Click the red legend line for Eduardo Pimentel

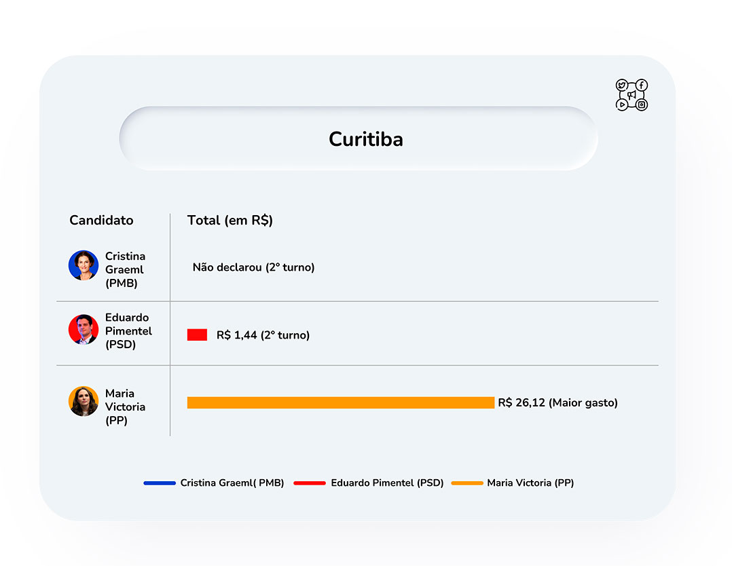pos(310,483)
